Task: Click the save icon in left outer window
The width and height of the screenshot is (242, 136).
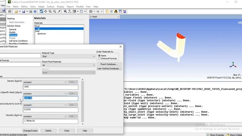Action: pos(3,11)
